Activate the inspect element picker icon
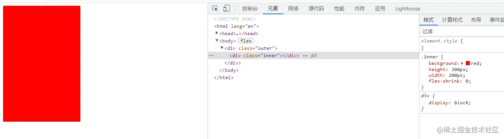This screenshot has width=504, height=139. 215,8
